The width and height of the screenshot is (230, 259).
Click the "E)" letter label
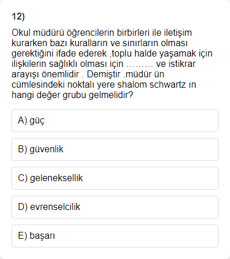[x=22, y=236]
